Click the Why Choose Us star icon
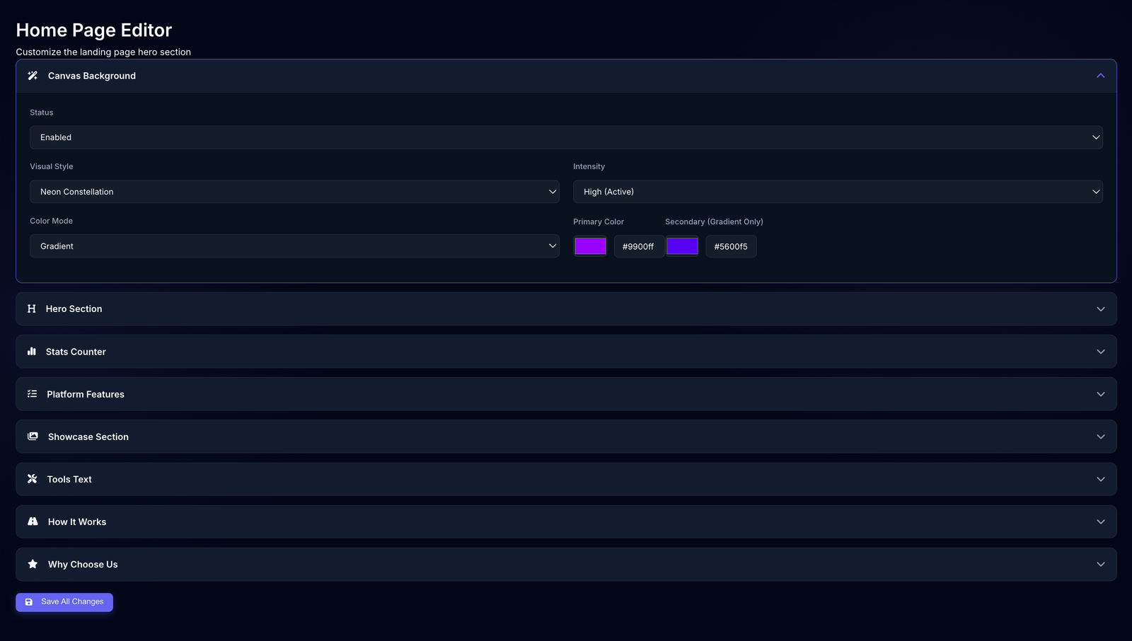1132x641 pixels. (x=32, y=564)
